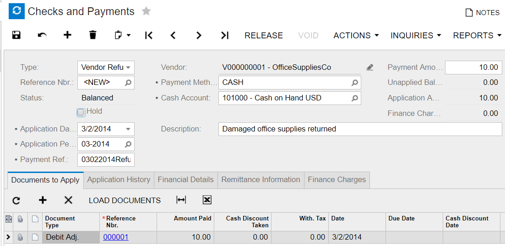Image resolution: width=505 pixels, height=246 pixels.
Task: Switch to Application History tab
Action: pos(119,179)
